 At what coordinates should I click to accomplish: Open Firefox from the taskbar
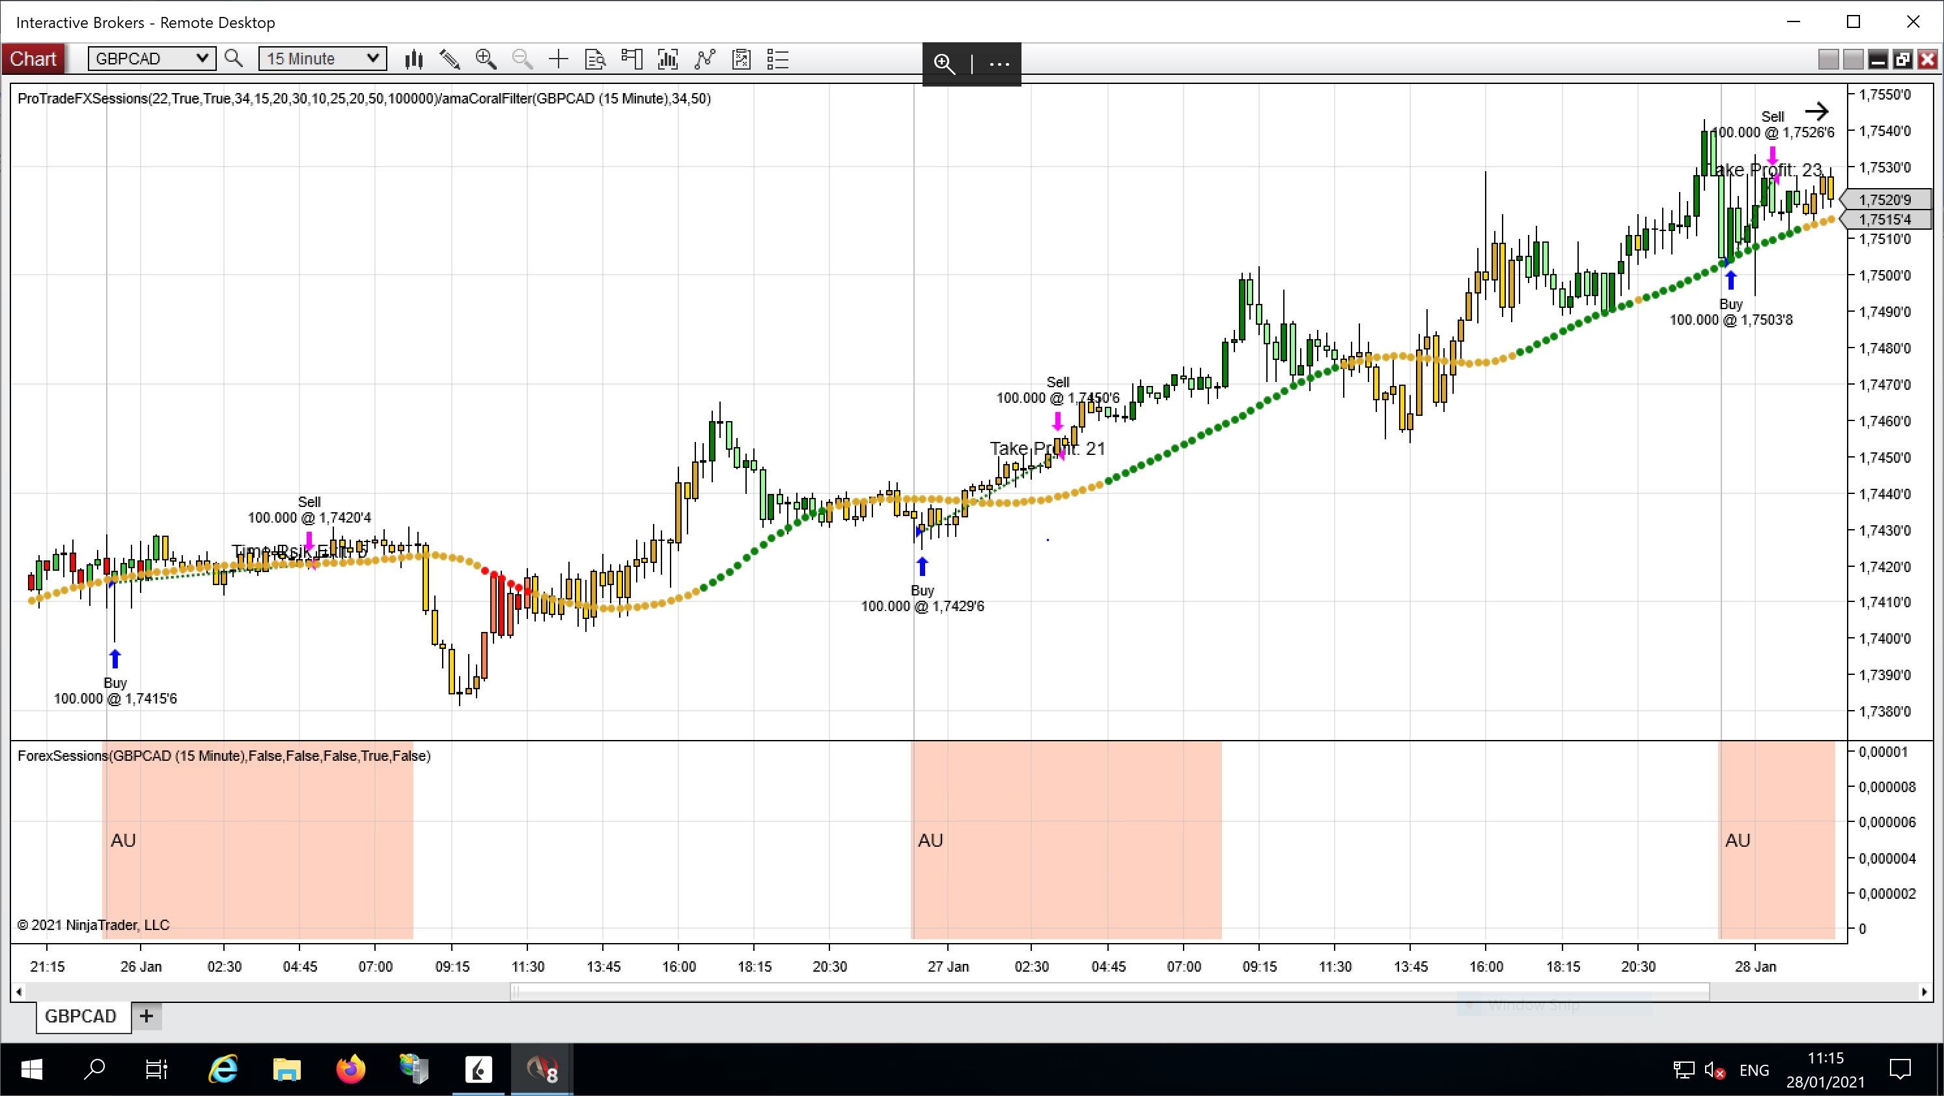(351, 1069)
